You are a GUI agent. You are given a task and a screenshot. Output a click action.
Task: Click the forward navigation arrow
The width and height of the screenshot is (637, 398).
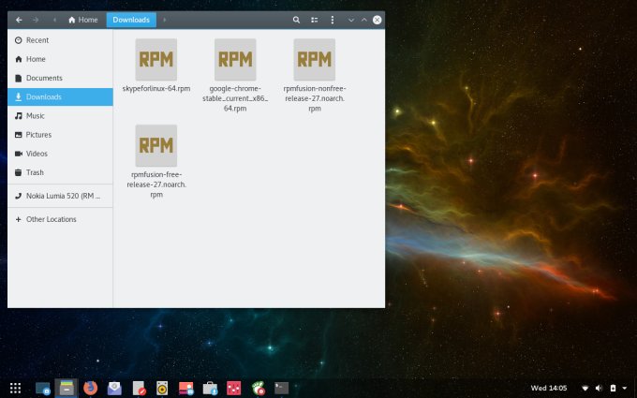(36, 20)
